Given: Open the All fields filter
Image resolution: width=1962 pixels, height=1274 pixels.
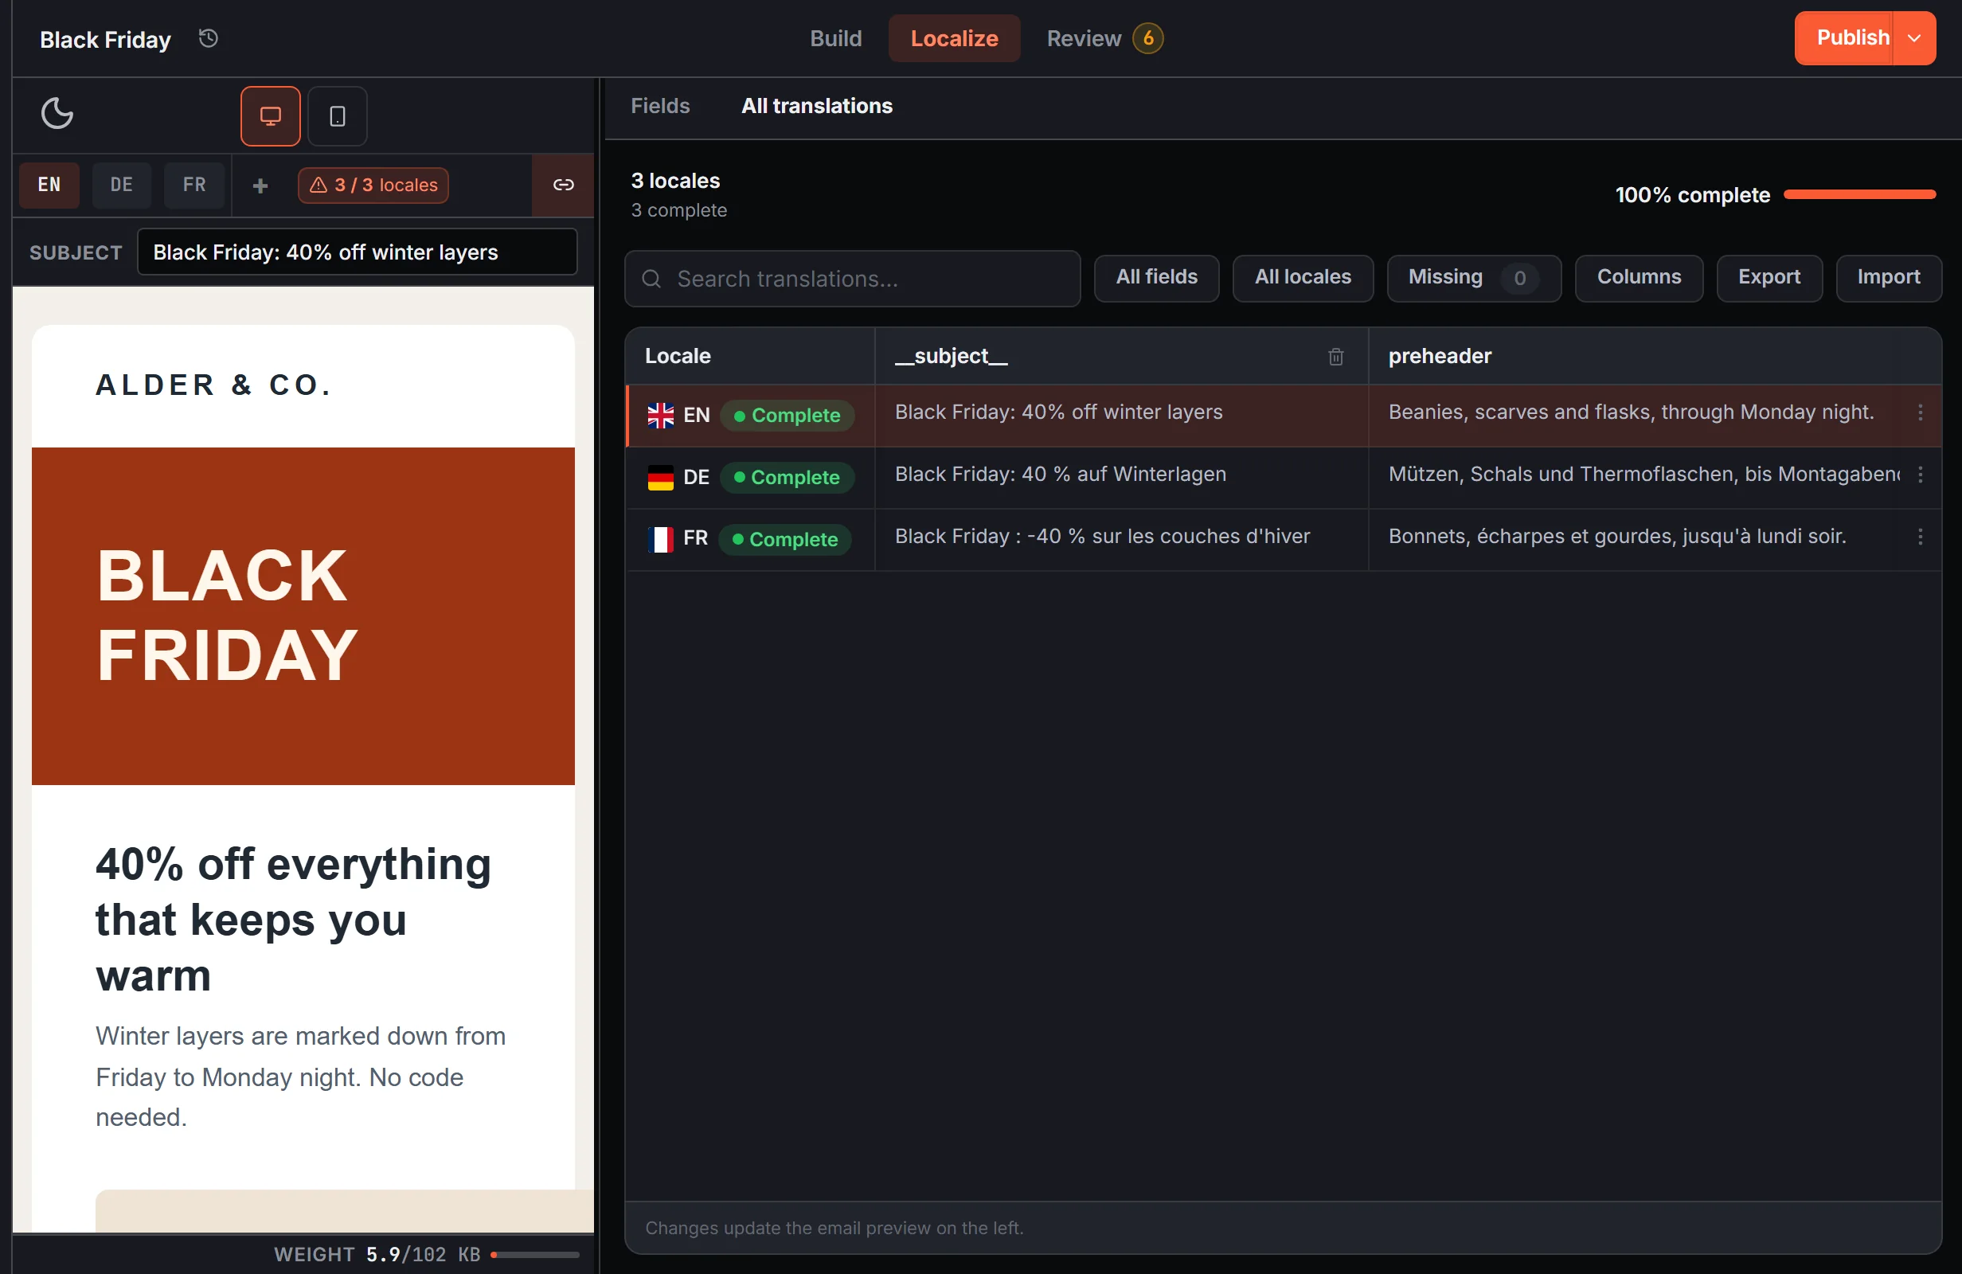Looking at the screenshot, I should pyautogui.click(x=1155, y=278).
